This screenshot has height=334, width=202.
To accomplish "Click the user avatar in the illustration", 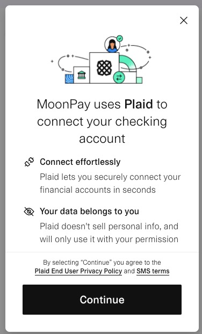I will click(x=112, y=45).
